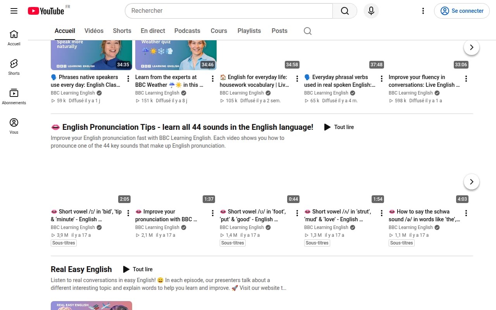Open the three-dot settings menu in header
The width and height of the screenshot is (496, 310).
(x=423, y=11)
